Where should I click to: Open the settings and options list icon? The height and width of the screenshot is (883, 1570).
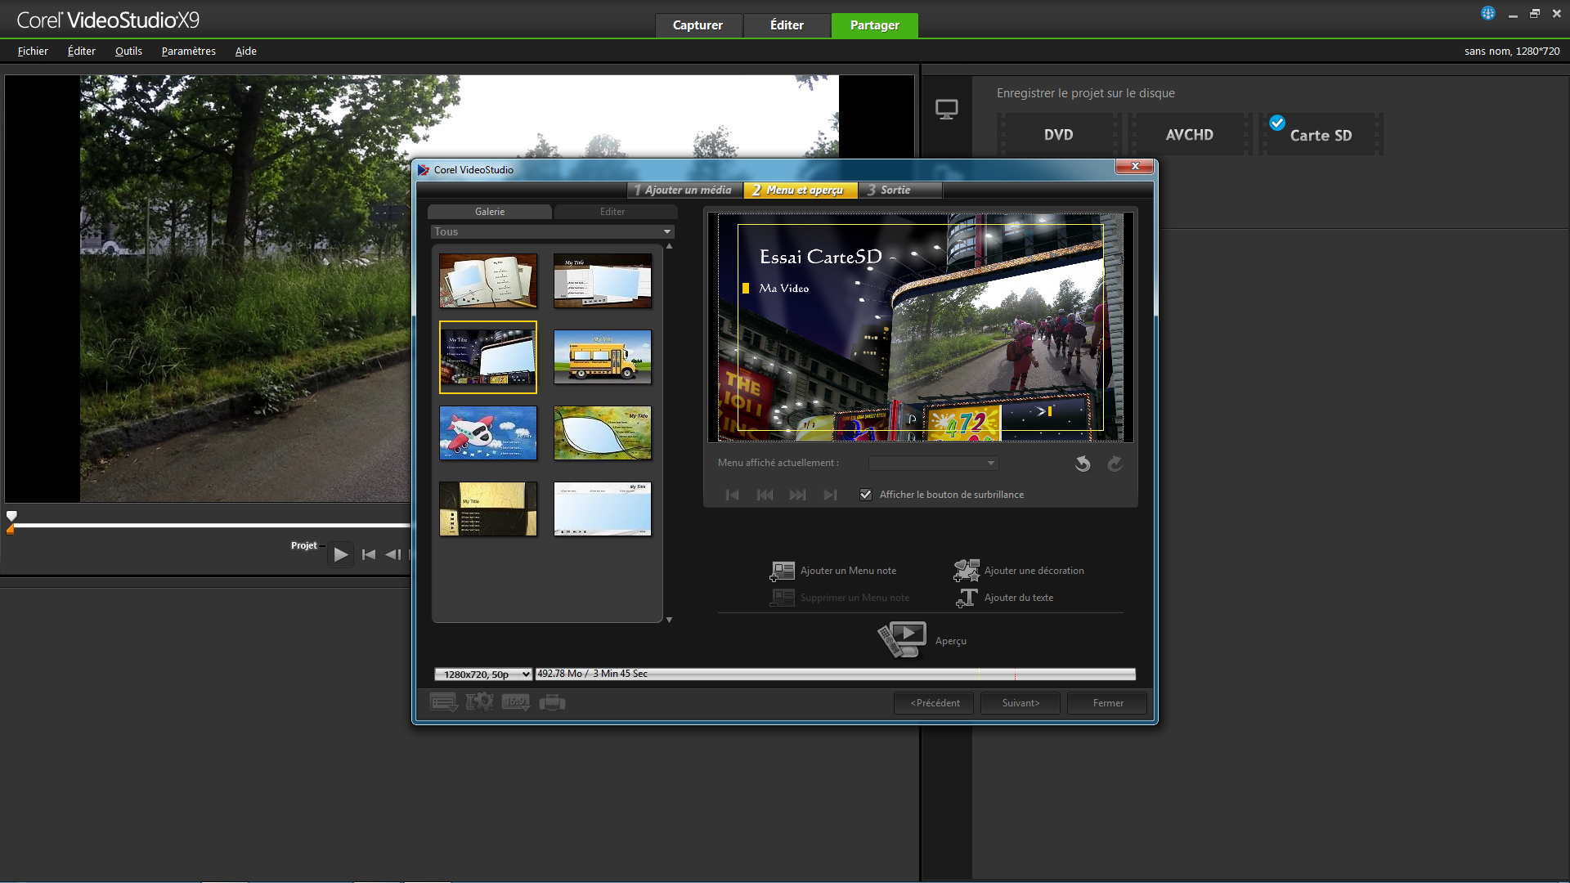[444, 702]
